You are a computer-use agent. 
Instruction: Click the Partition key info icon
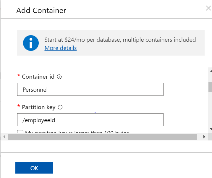click(60, 107)
